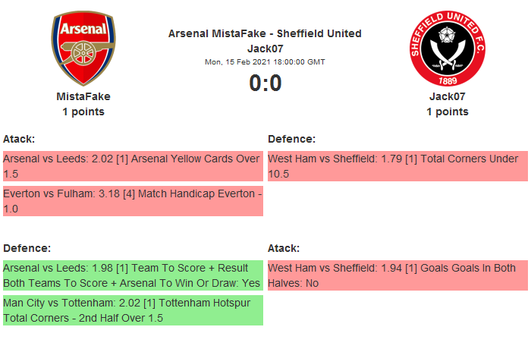Screen dimensions: 531x349
Task: Select the Goals In Both Halves: No bet
Action: [x=397, y=275]
